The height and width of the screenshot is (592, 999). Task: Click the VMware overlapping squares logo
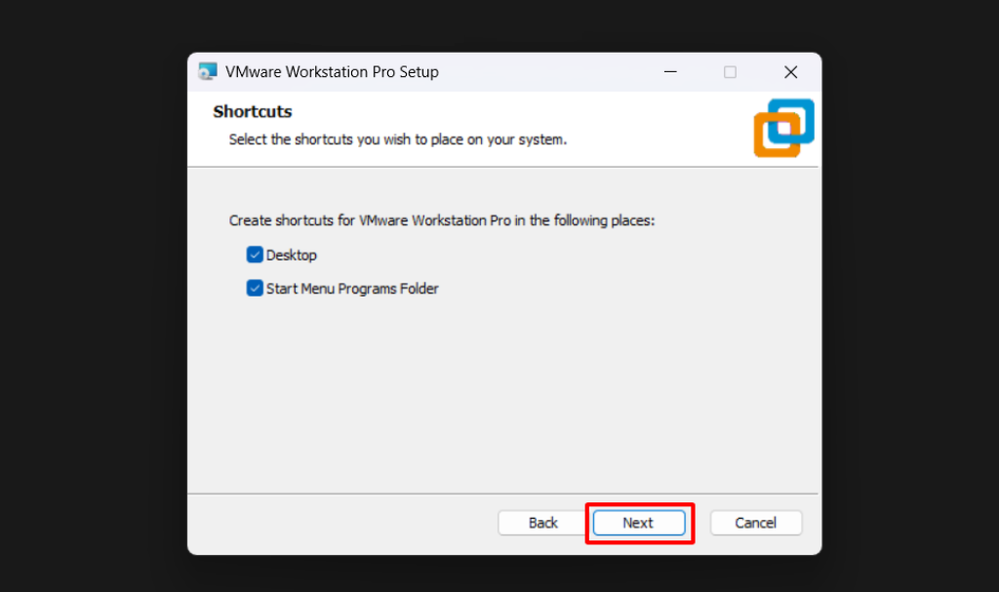tap(783, 128)
